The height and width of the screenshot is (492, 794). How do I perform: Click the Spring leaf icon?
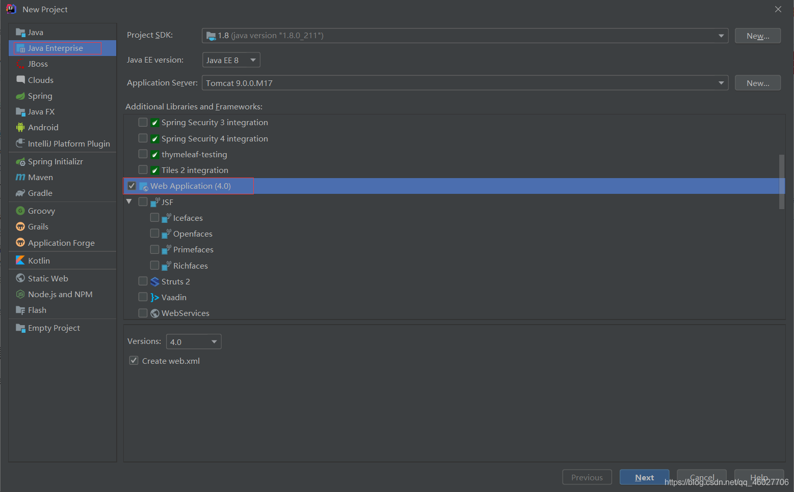[x=20, y=96]
